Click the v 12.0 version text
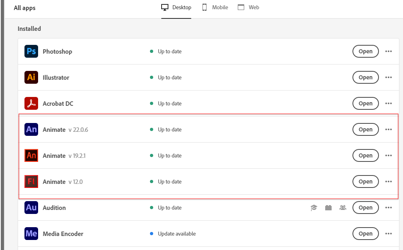This screenshot has height=250, width=403. tap(75, 182)
